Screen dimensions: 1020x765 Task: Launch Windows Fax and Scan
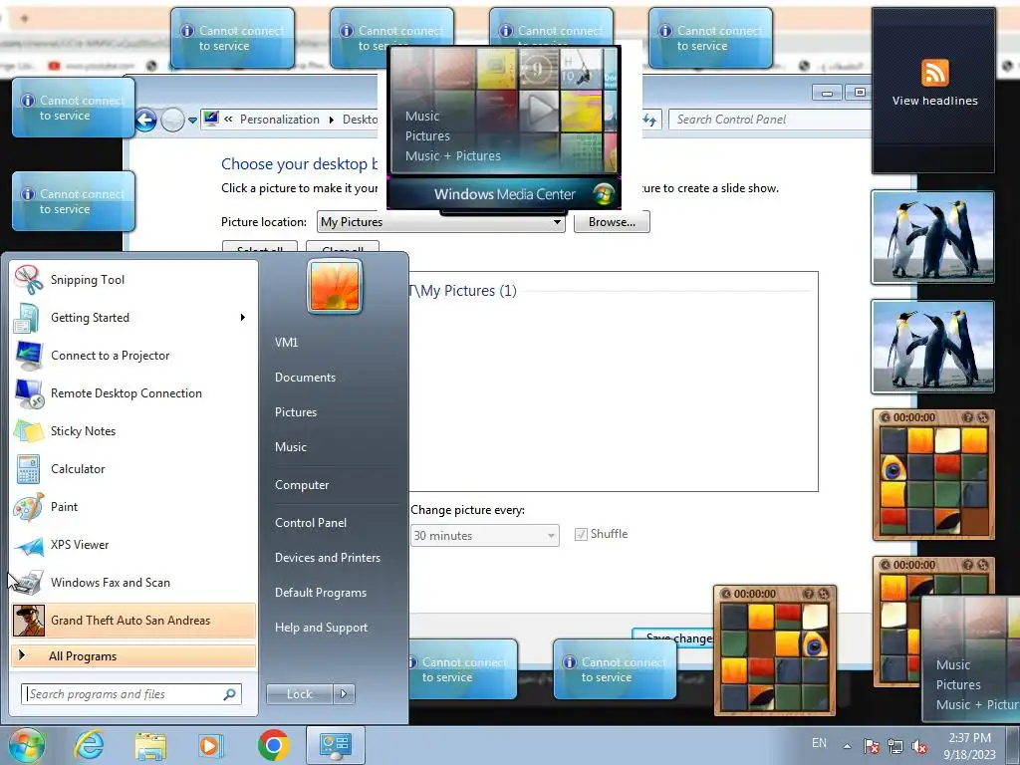tap(133, 582)
